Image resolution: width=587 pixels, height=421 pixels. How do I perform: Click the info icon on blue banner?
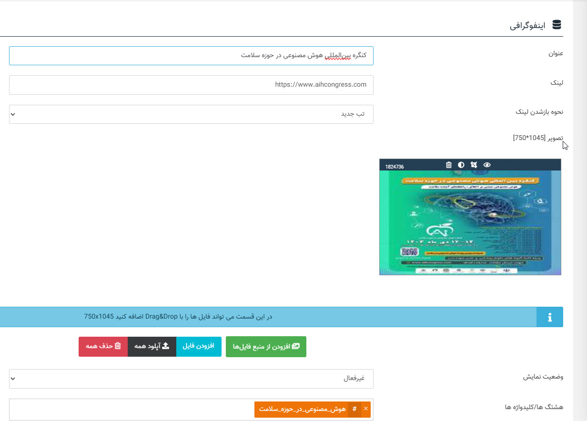tap(550, 317)
